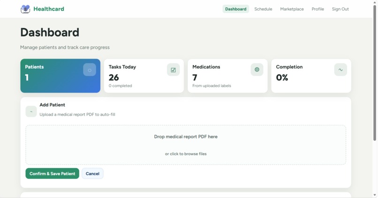
Task: Click the Add Patient section icon
Action: click(x=31, y=111)
